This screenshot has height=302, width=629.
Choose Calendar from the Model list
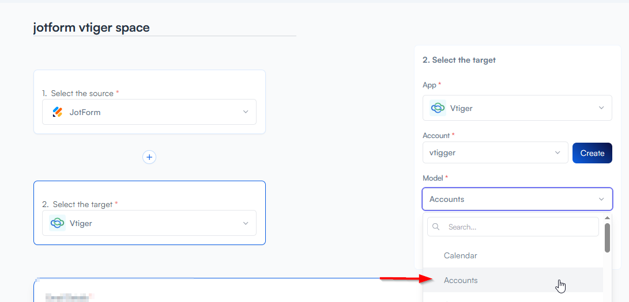[460, 255]
